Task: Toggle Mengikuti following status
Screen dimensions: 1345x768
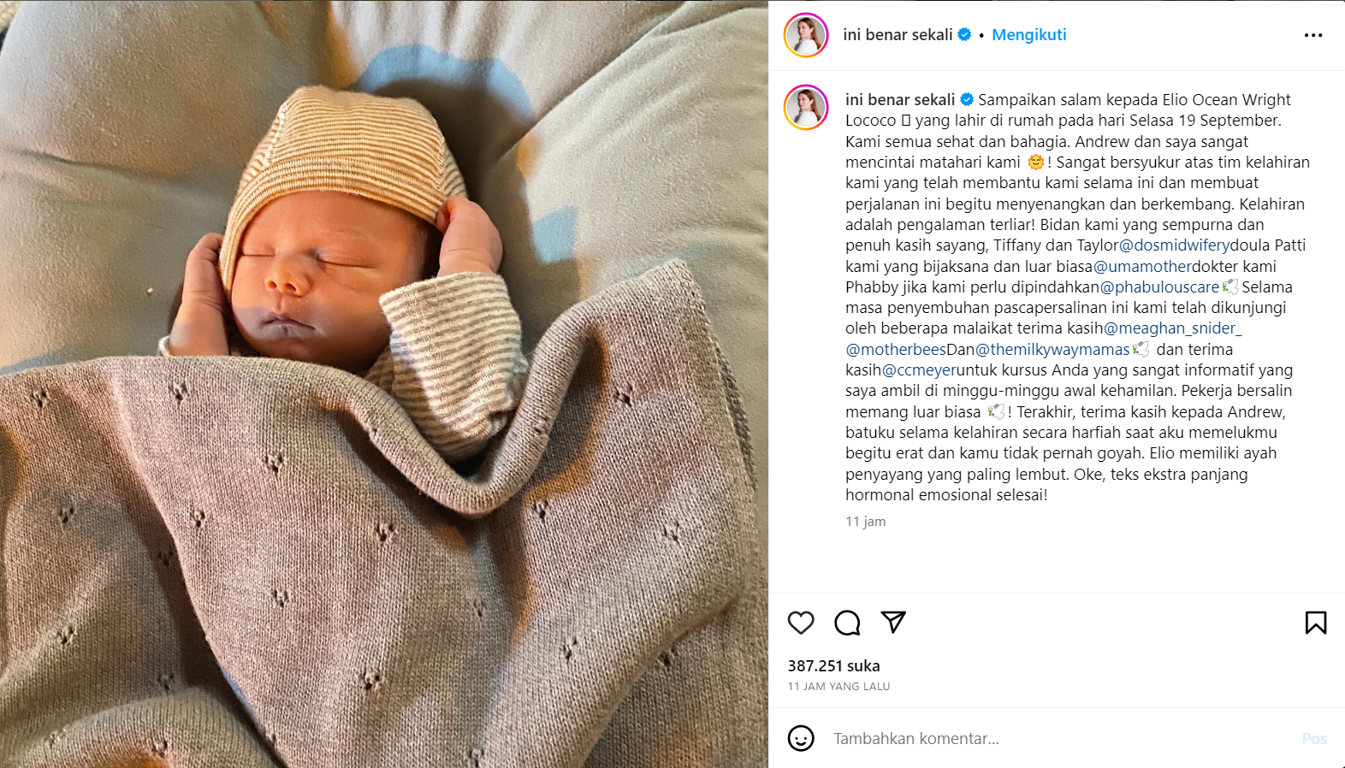Action: coord(1028,35)
